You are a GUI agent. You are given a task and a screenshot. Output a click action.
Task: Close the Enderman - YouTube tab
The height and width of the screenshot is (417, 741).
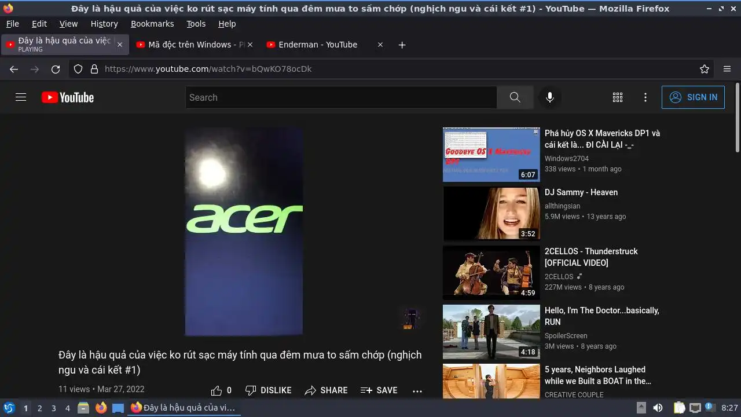click(380, 45)
